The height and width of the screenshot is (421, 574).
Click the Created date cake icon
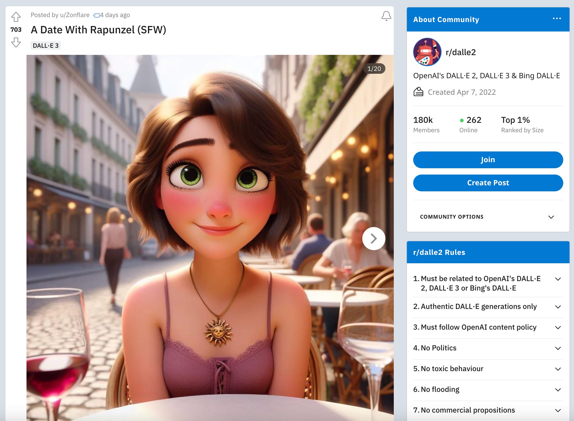[x=418, y=92]
